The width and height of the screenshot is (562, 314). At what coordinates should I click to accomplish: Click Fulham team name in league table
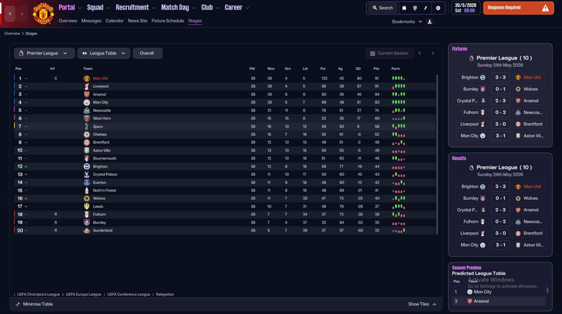coord(99,214)
